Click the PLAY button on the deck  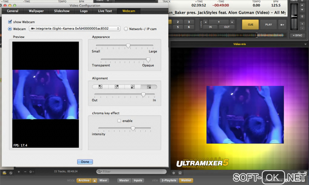click(268, 24)
